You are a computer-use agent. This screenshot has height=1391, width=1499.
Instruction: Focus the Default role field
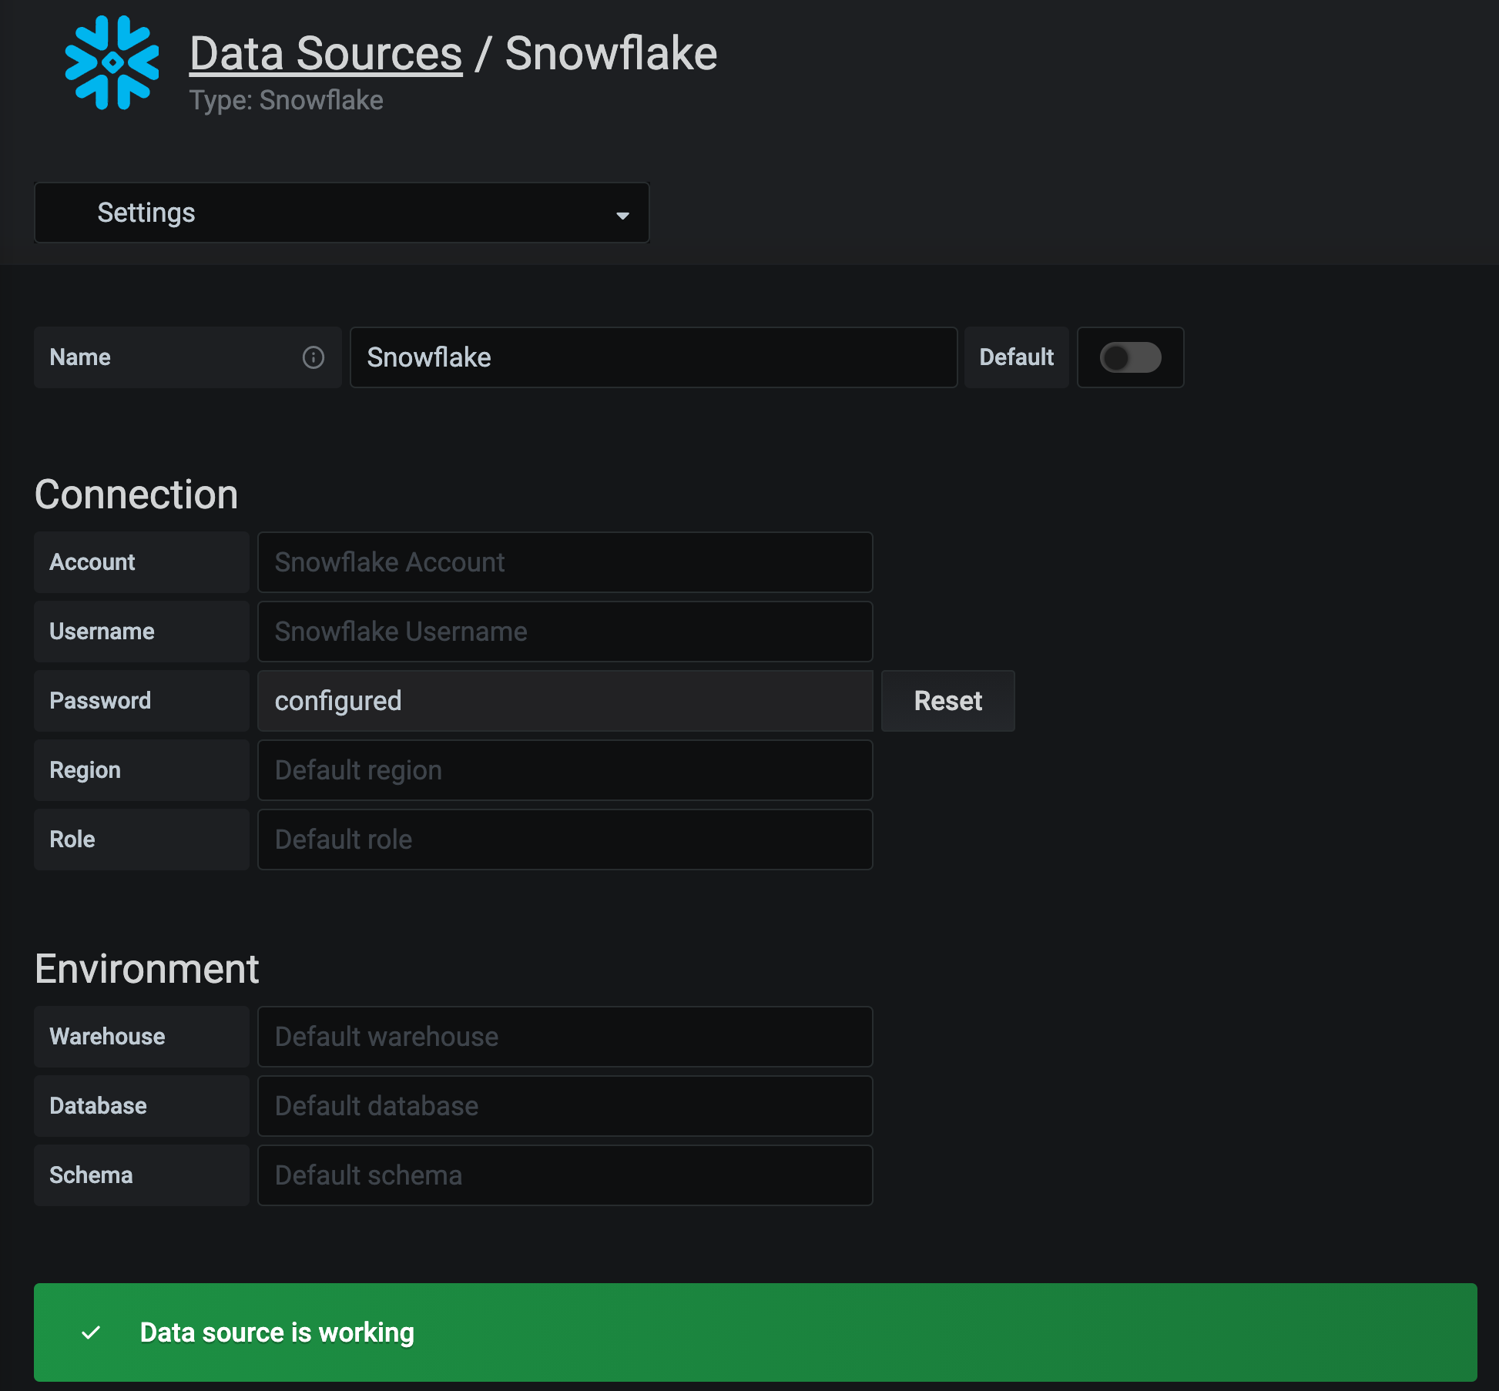coord(565,840)
